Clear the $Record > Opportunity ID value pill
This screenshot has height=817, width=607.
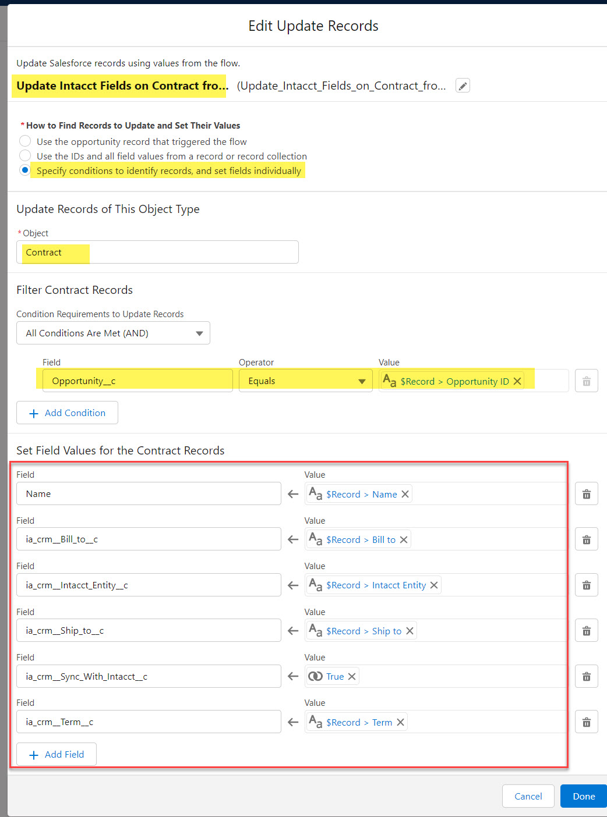(x=517, y=381)
